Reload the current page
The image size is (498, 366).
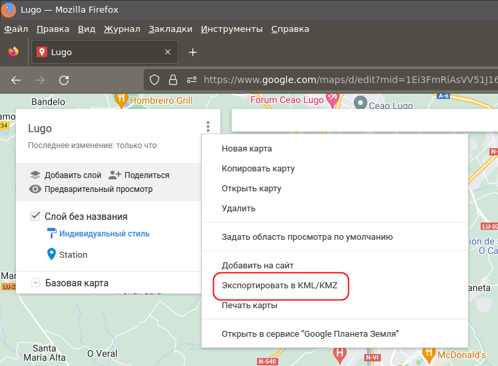64,80
